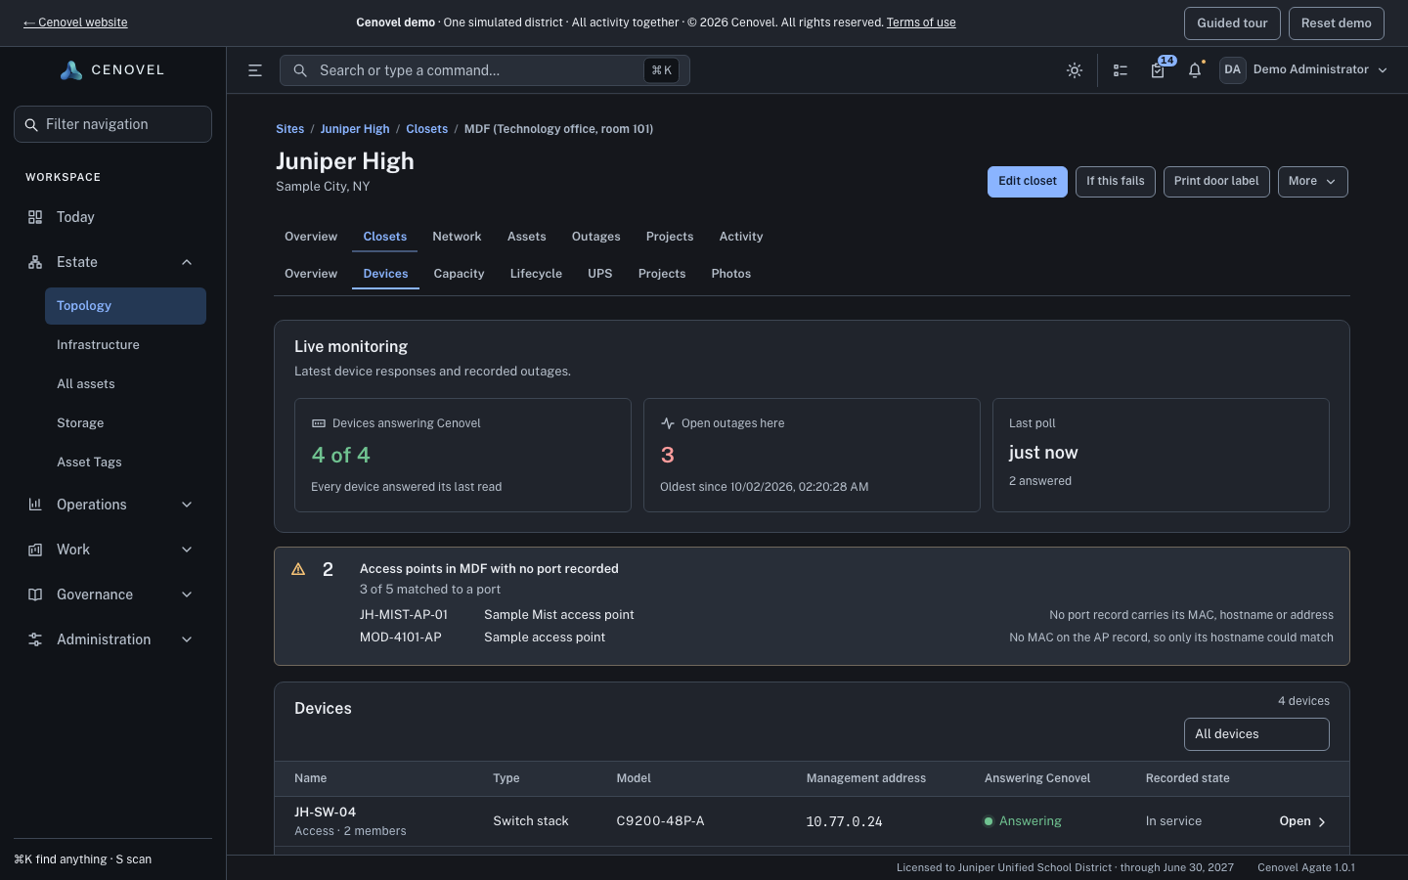Start the Guided tour

point(1232,23)
